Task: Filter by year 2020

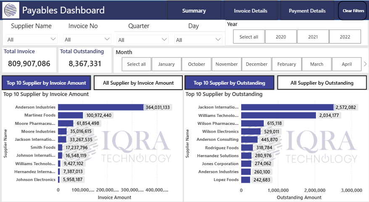Action: [281, 37]
